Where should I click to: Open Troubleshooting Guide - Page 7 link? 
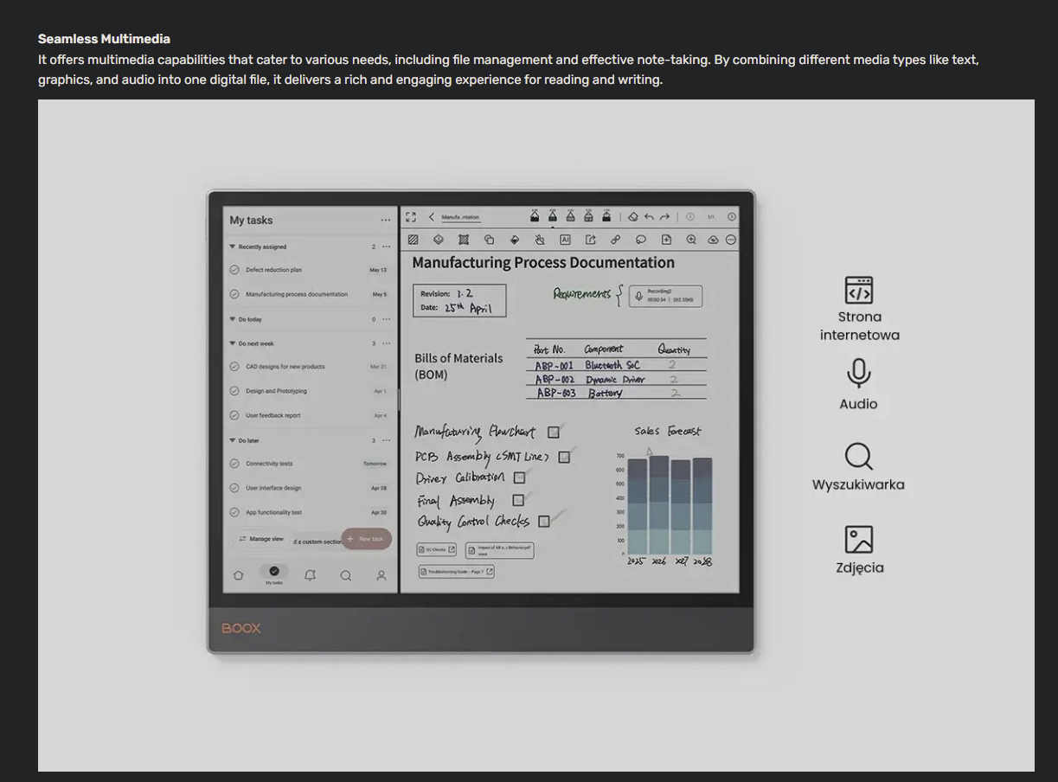coord(457,571)
